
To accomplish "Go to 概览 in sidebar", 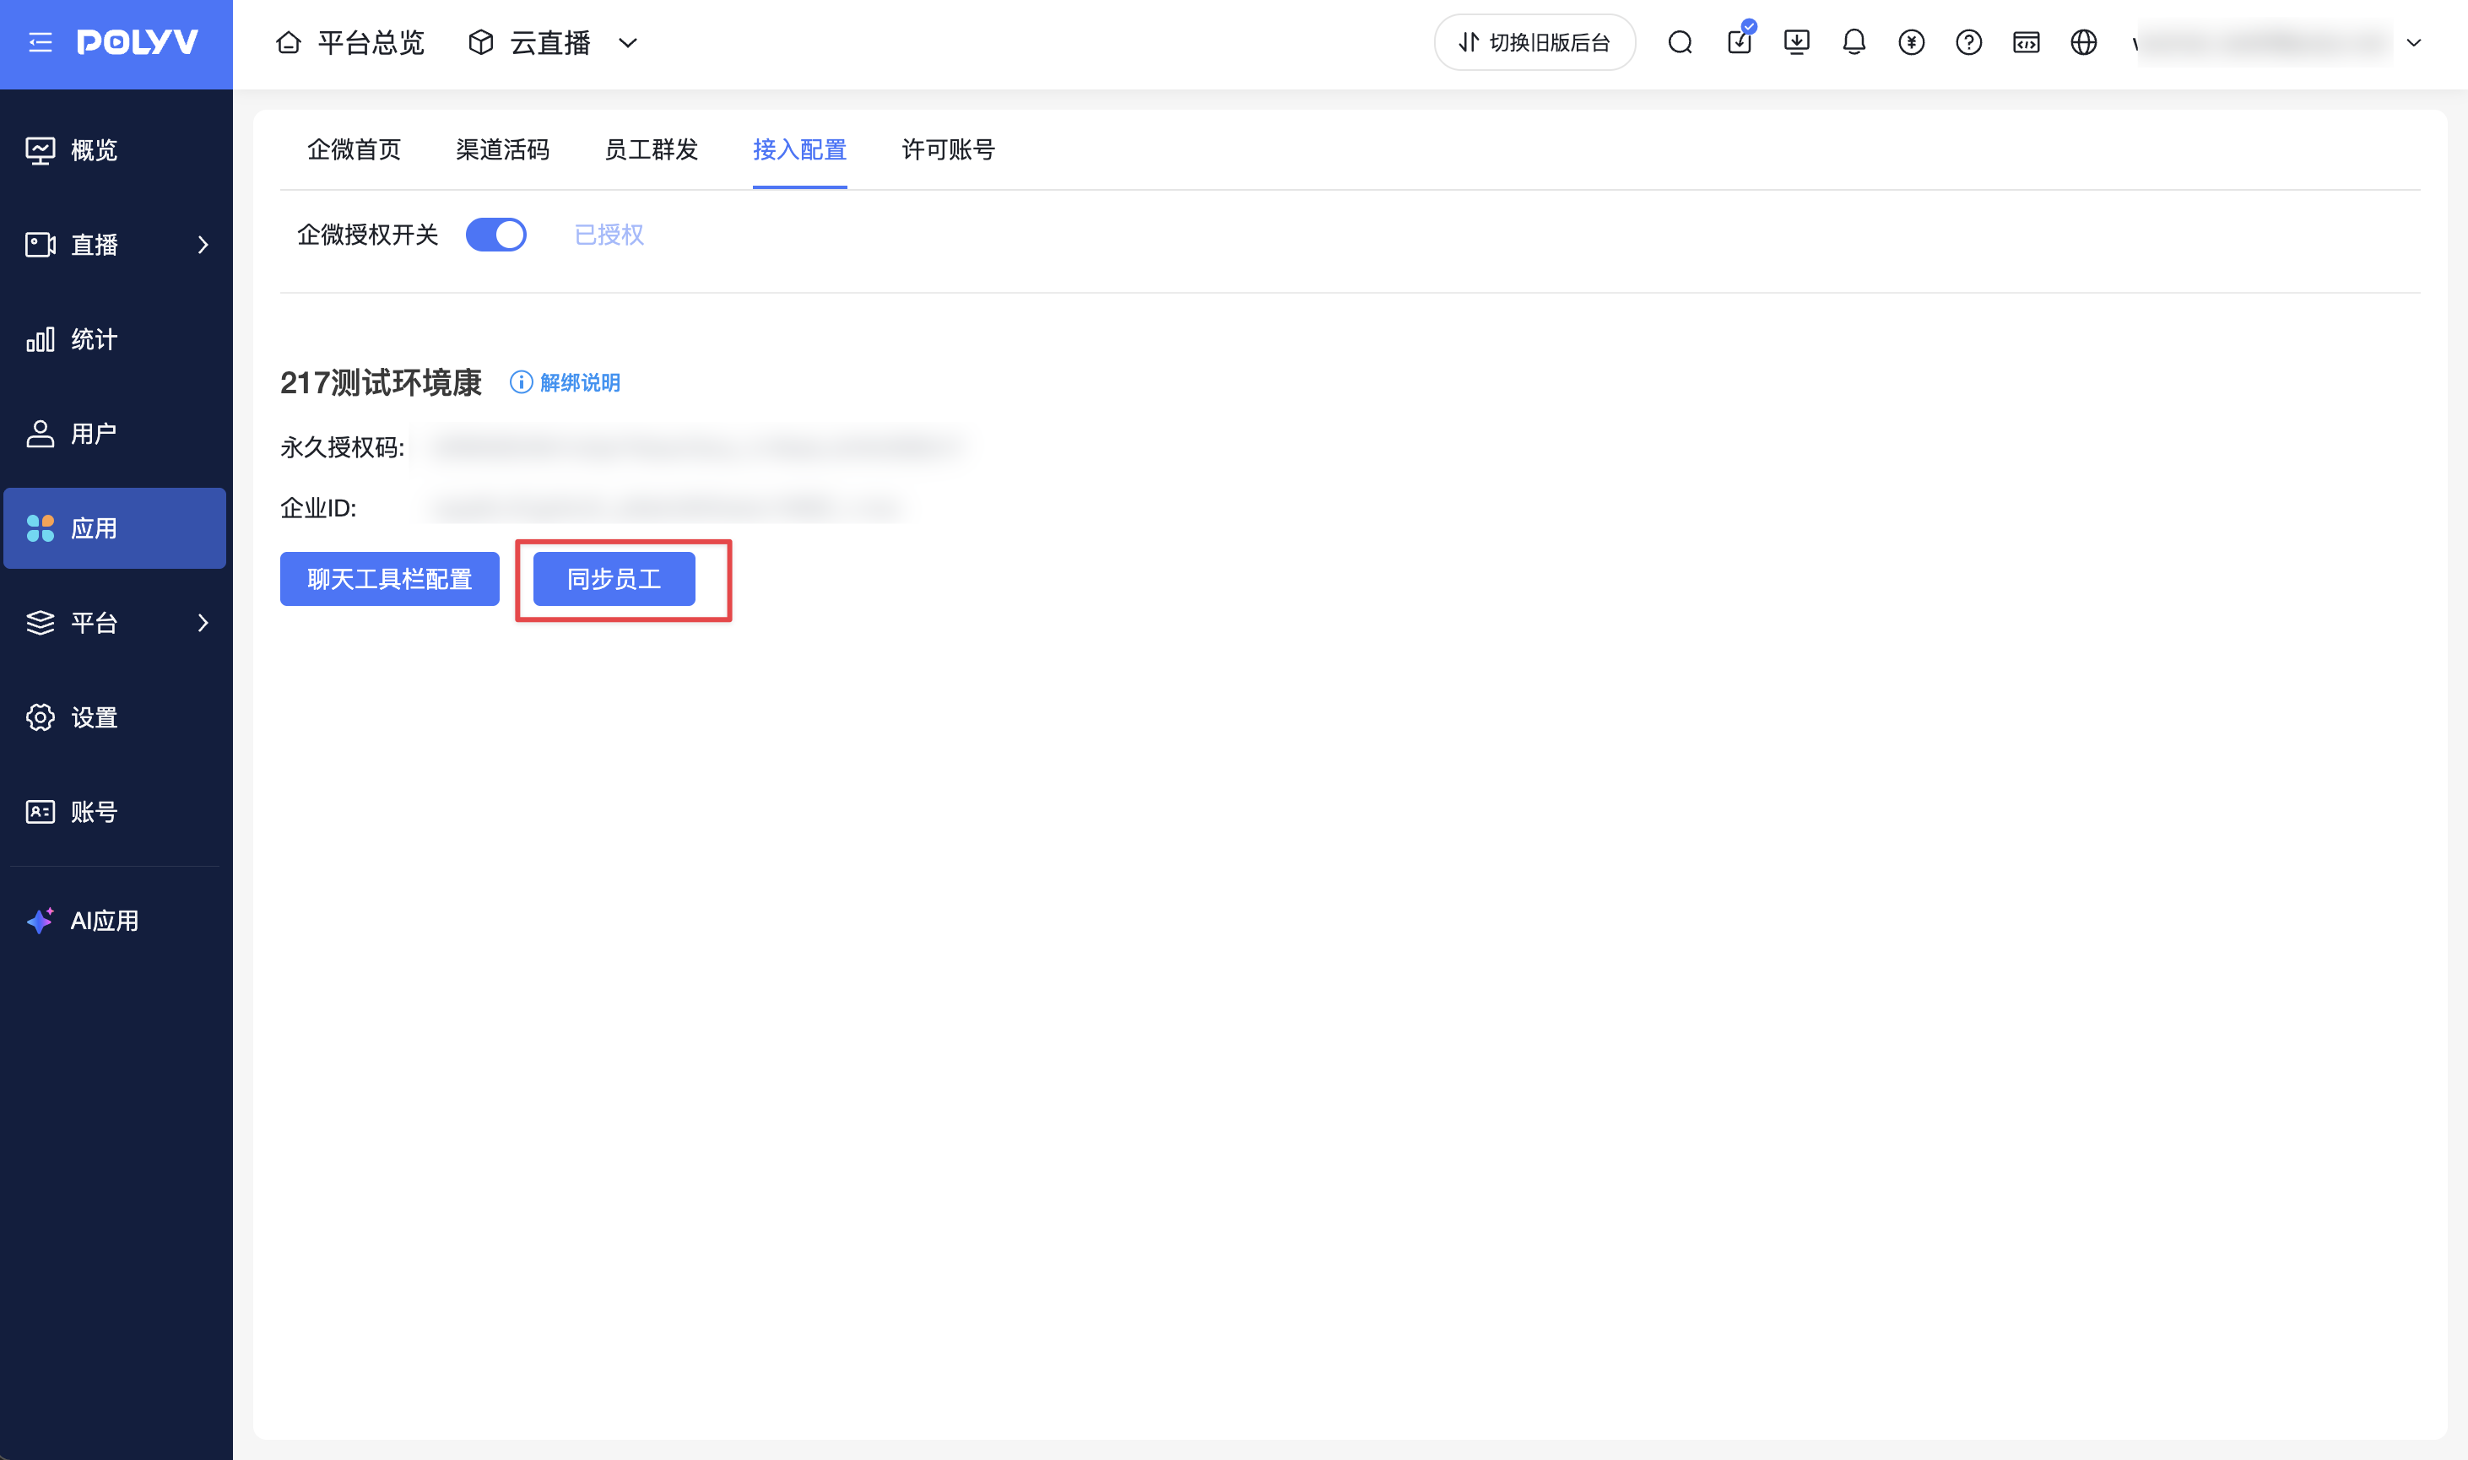I will (x=115, y=149).
